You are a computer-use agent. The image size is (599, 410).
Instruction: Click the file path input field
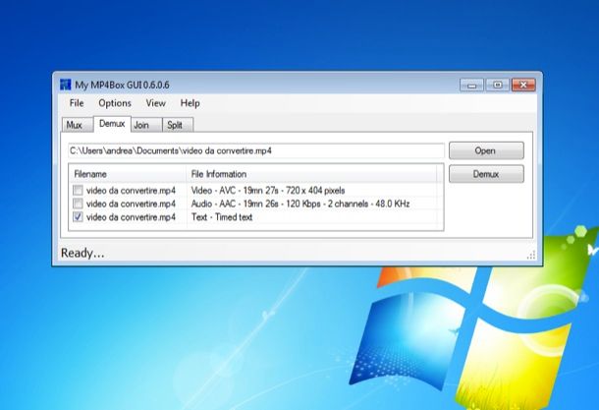[x=256, y=150]
